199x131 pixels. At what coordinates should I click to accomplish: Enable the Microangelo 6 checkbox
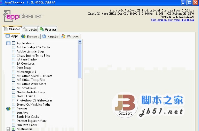pos(14,72)
